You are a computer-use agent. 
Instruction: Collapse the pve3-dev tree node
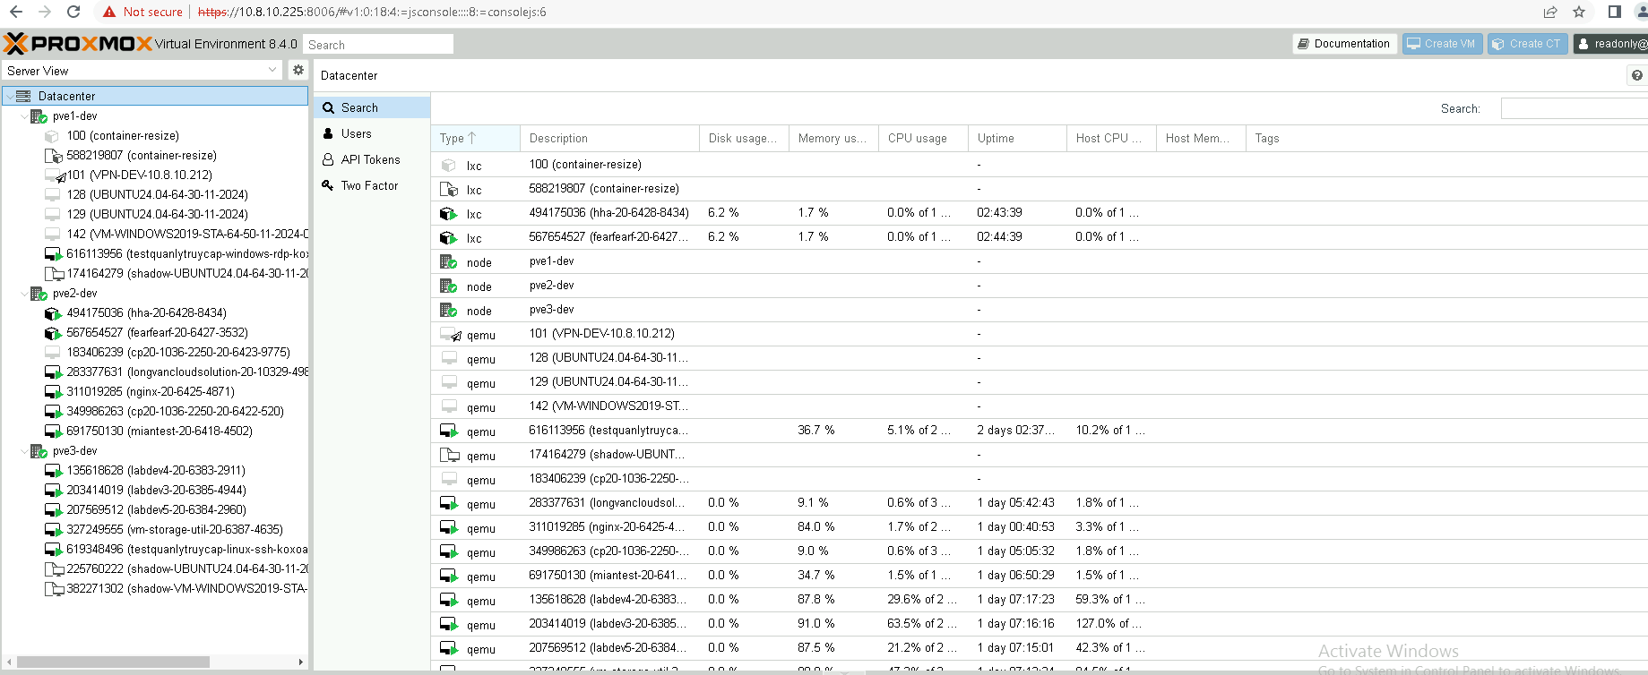(24, 451)
